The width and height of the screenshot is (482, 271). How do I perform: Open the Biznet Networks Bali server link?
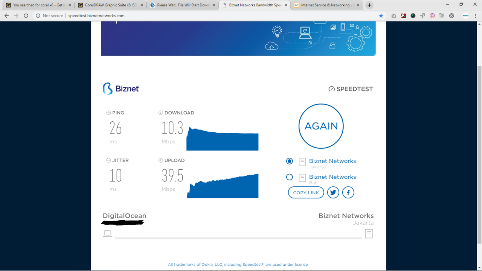(333, 177)
